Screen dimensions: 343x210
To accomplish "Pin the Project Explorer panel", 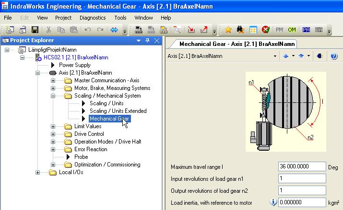I will click(147, 40).
